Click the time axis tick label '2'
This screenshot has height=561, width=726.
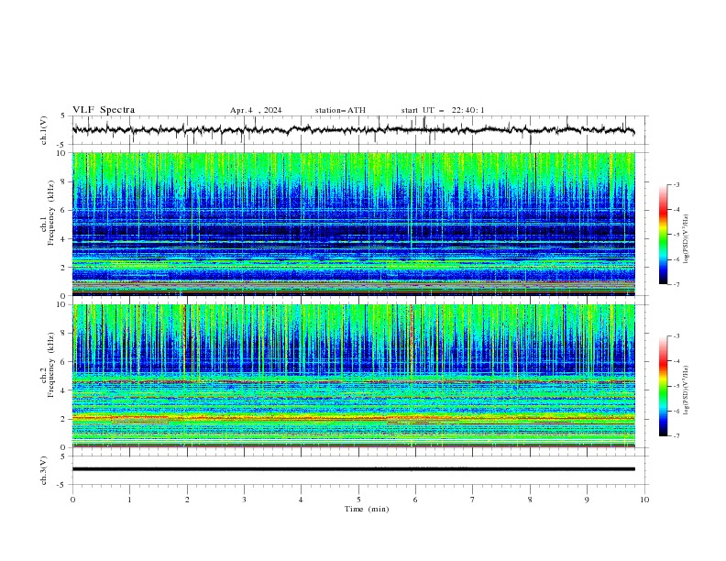187,500
